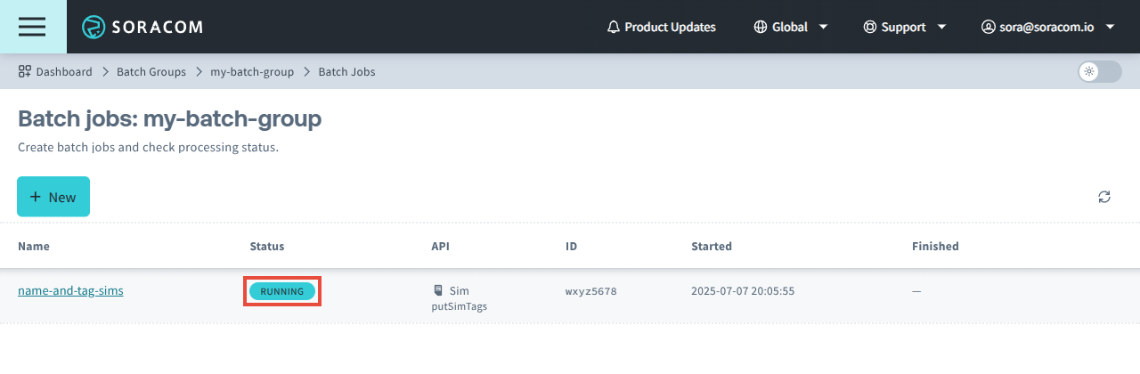Click the Product Updates bell icon
The image size is (1140, 374).
[x=613, y=27]
